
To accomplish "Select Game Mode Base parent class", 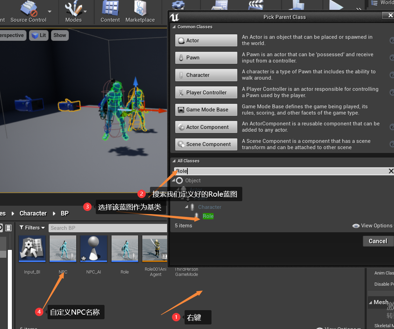I will pyautogui.click(x=206, y=110).
